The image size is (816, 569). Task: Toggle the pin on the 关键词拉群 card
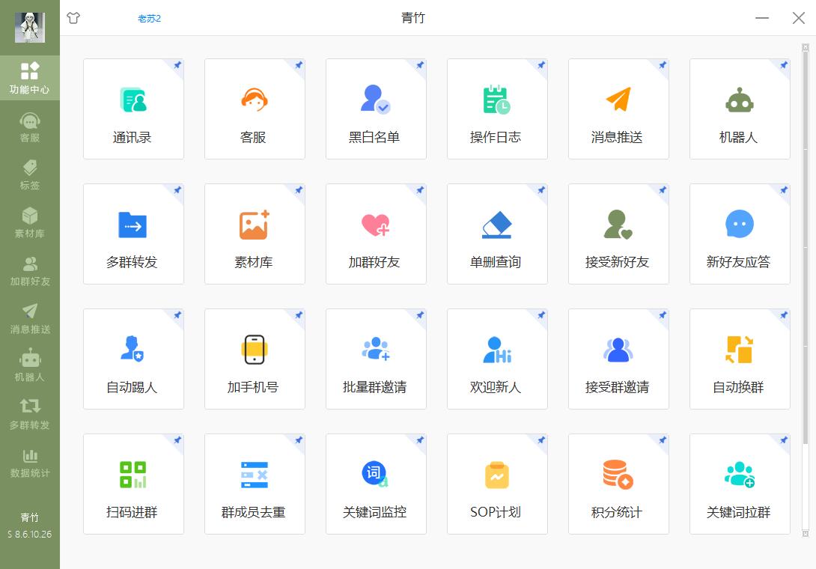pyautogui.click(x=783, y=441)
